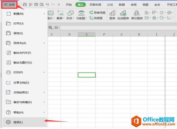Select 帮助(H) in file menu
Image resolution: width=177 pixels, height=129 pixels.
tap(25, 112)
